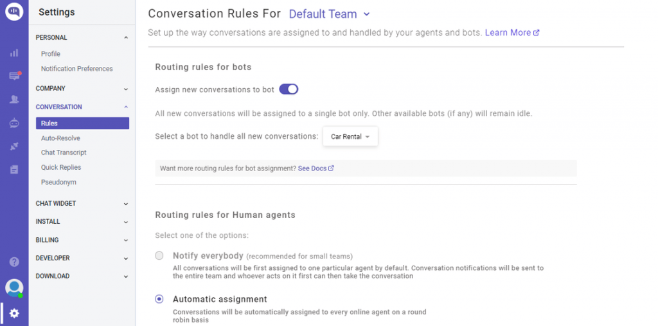Open the help question mark icon
Screen dimensions: 658x326
(14, 262)
